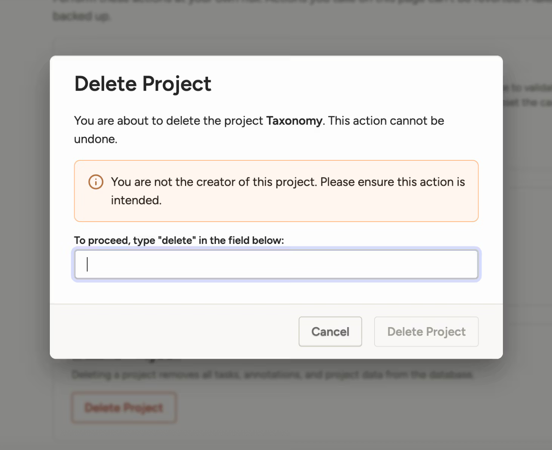Click the 'not the creator' warning text

pyautogui.click(x=287, y=182)
